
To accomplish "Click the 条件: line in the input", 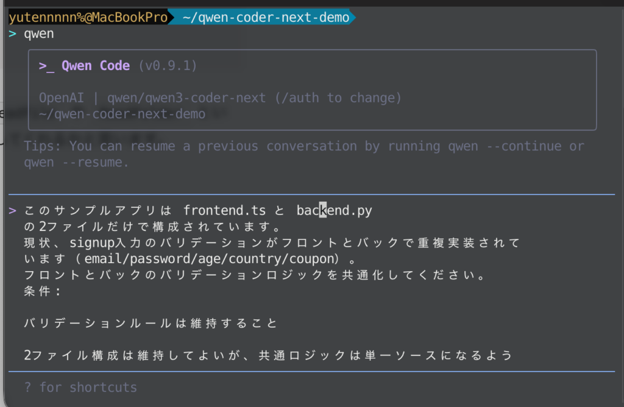I will pyautogui.click(x=43, y=291).
